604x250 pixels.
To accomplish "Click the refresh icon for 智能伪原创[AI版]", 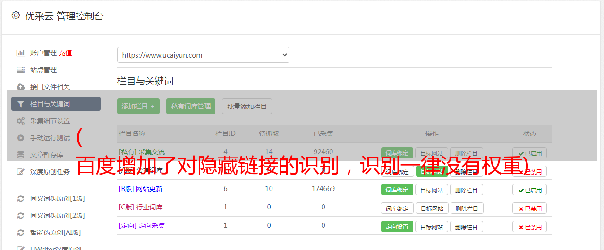I will coord(20,233).
